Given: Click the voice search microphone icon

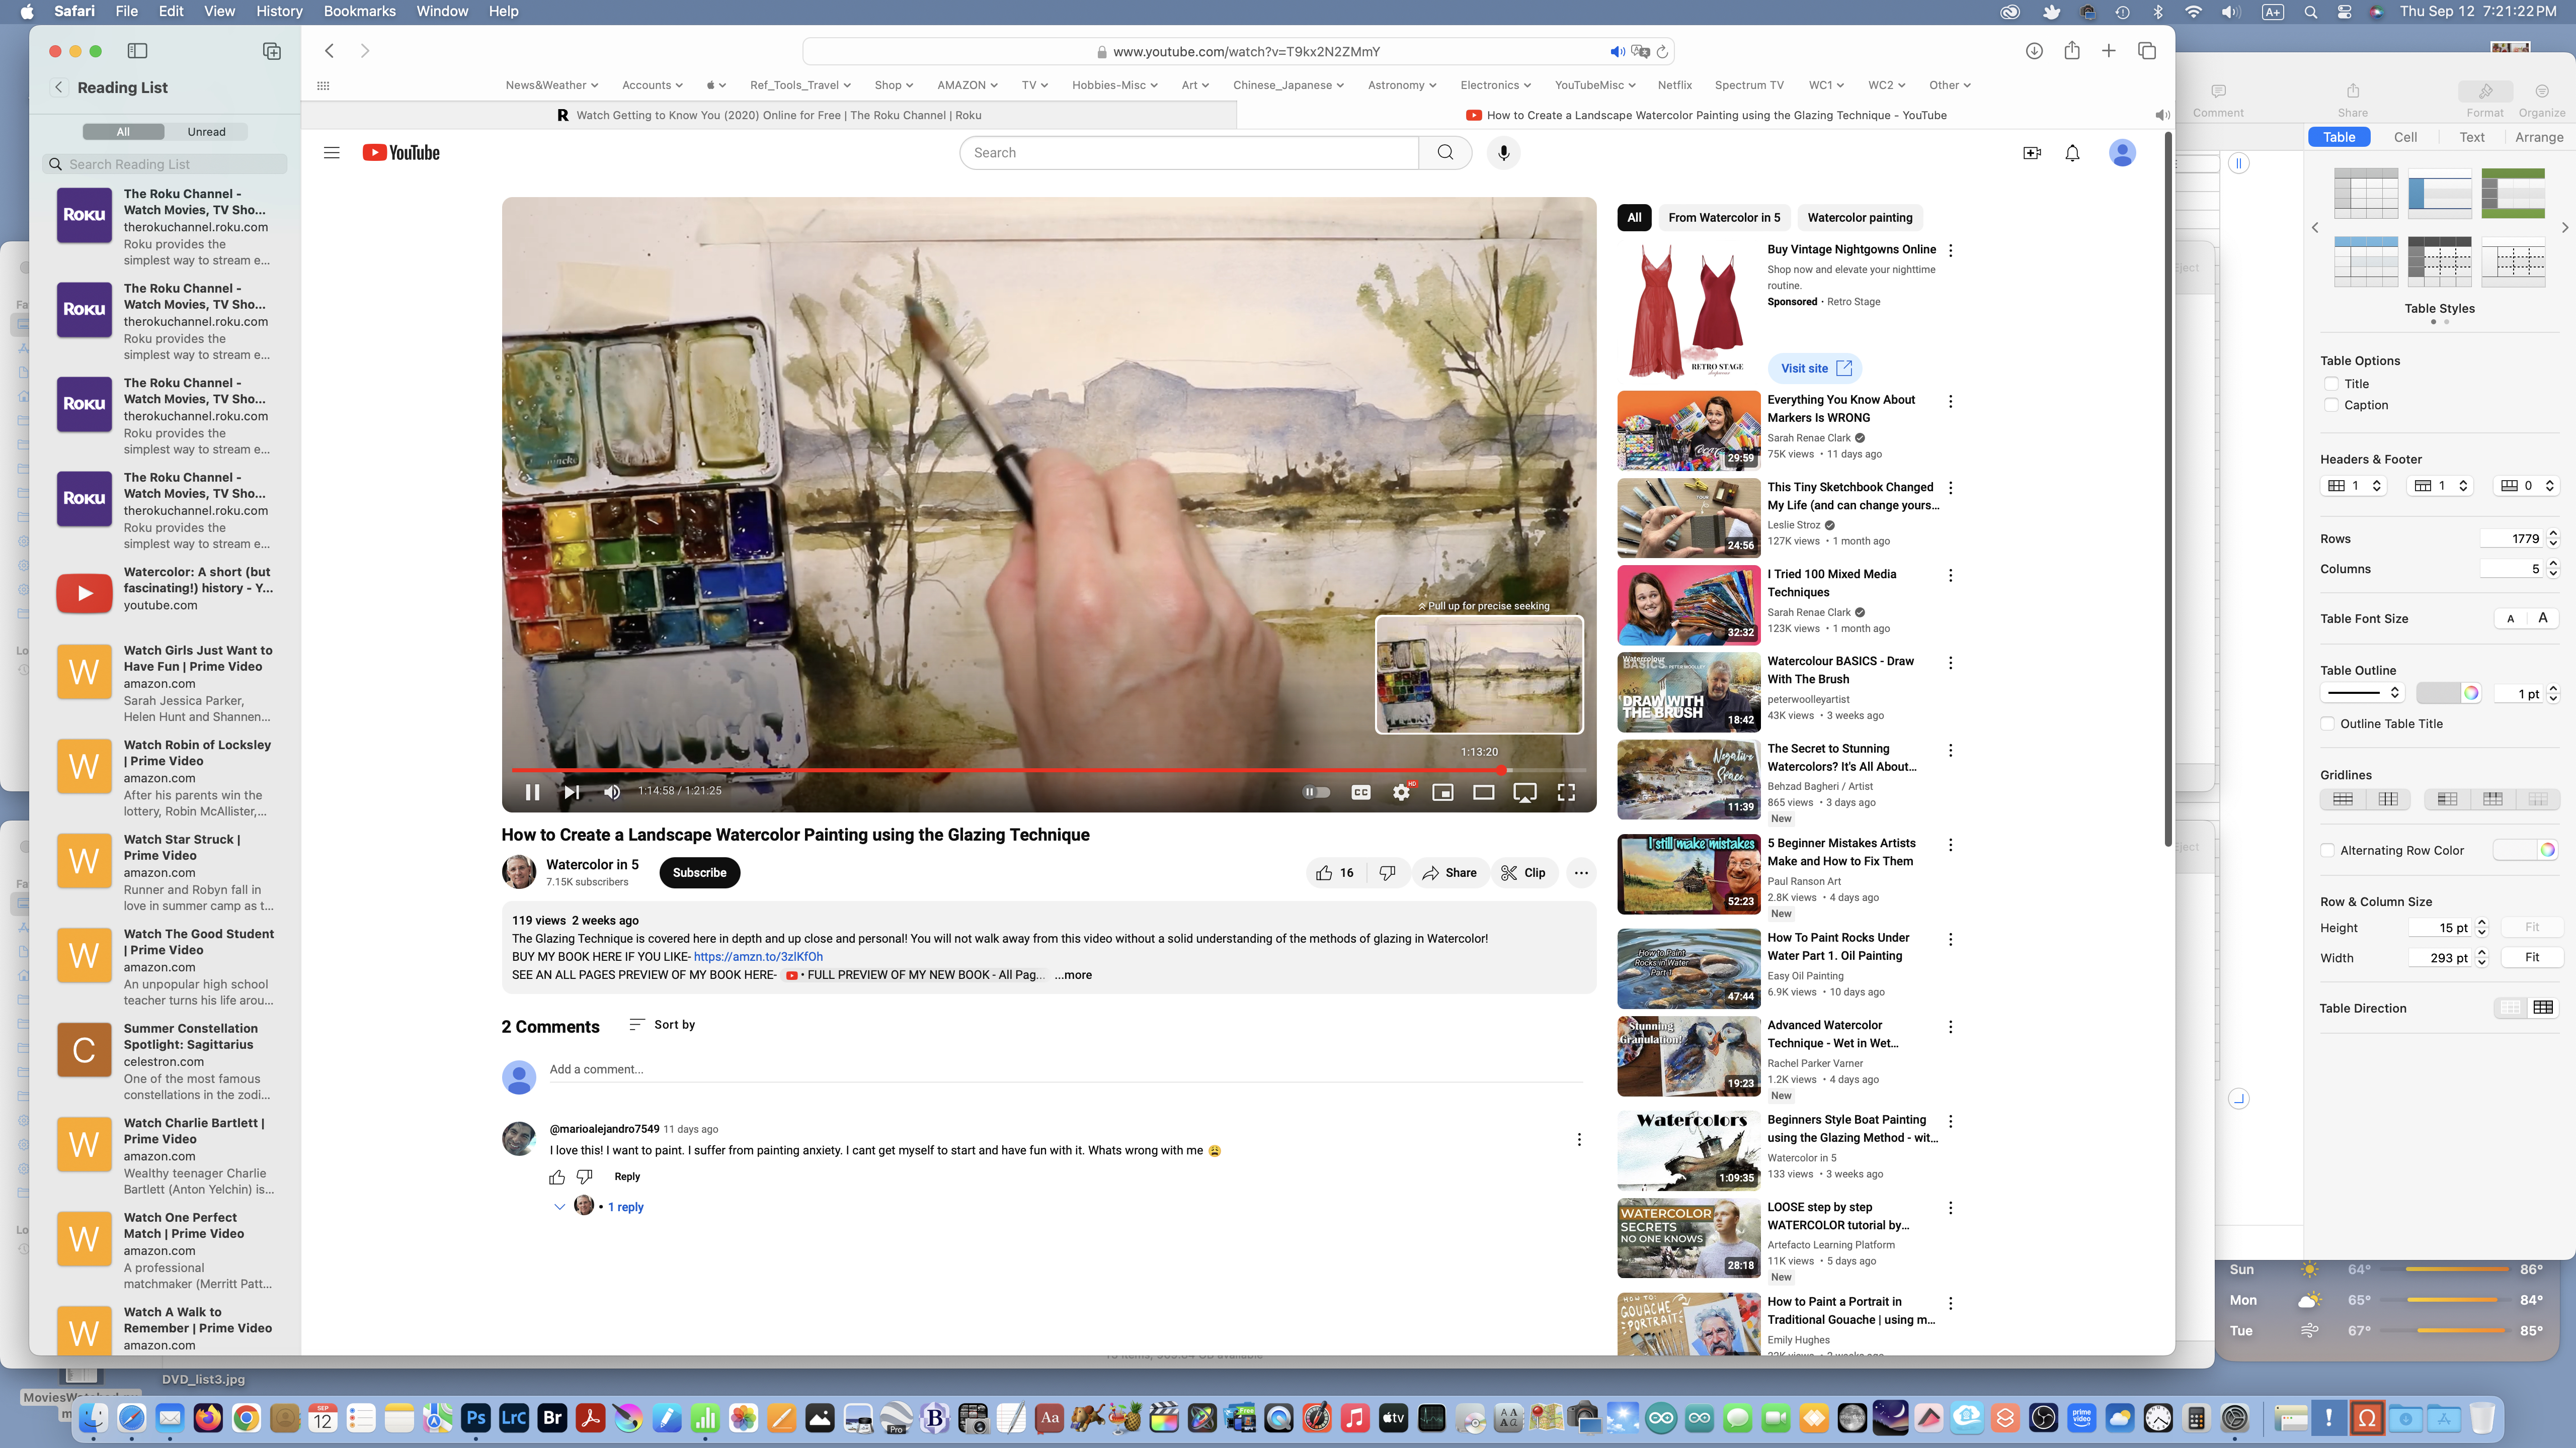Looking at the screenshot, I should click(1503, 153).
